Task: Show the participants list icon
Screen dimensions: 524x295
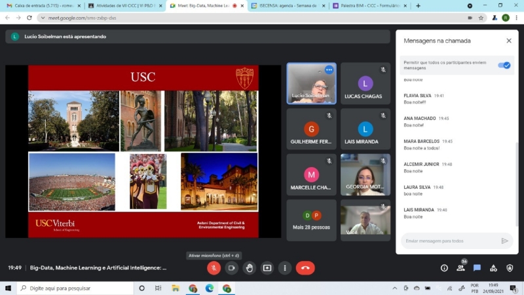Action: click(461, 267)
